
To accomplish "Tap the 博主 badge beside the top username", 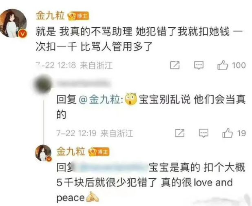I will (78, 16).
